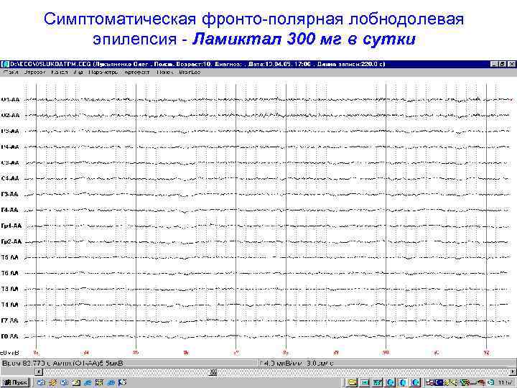Click the 87 second time marker

click(x=236, y=353)
